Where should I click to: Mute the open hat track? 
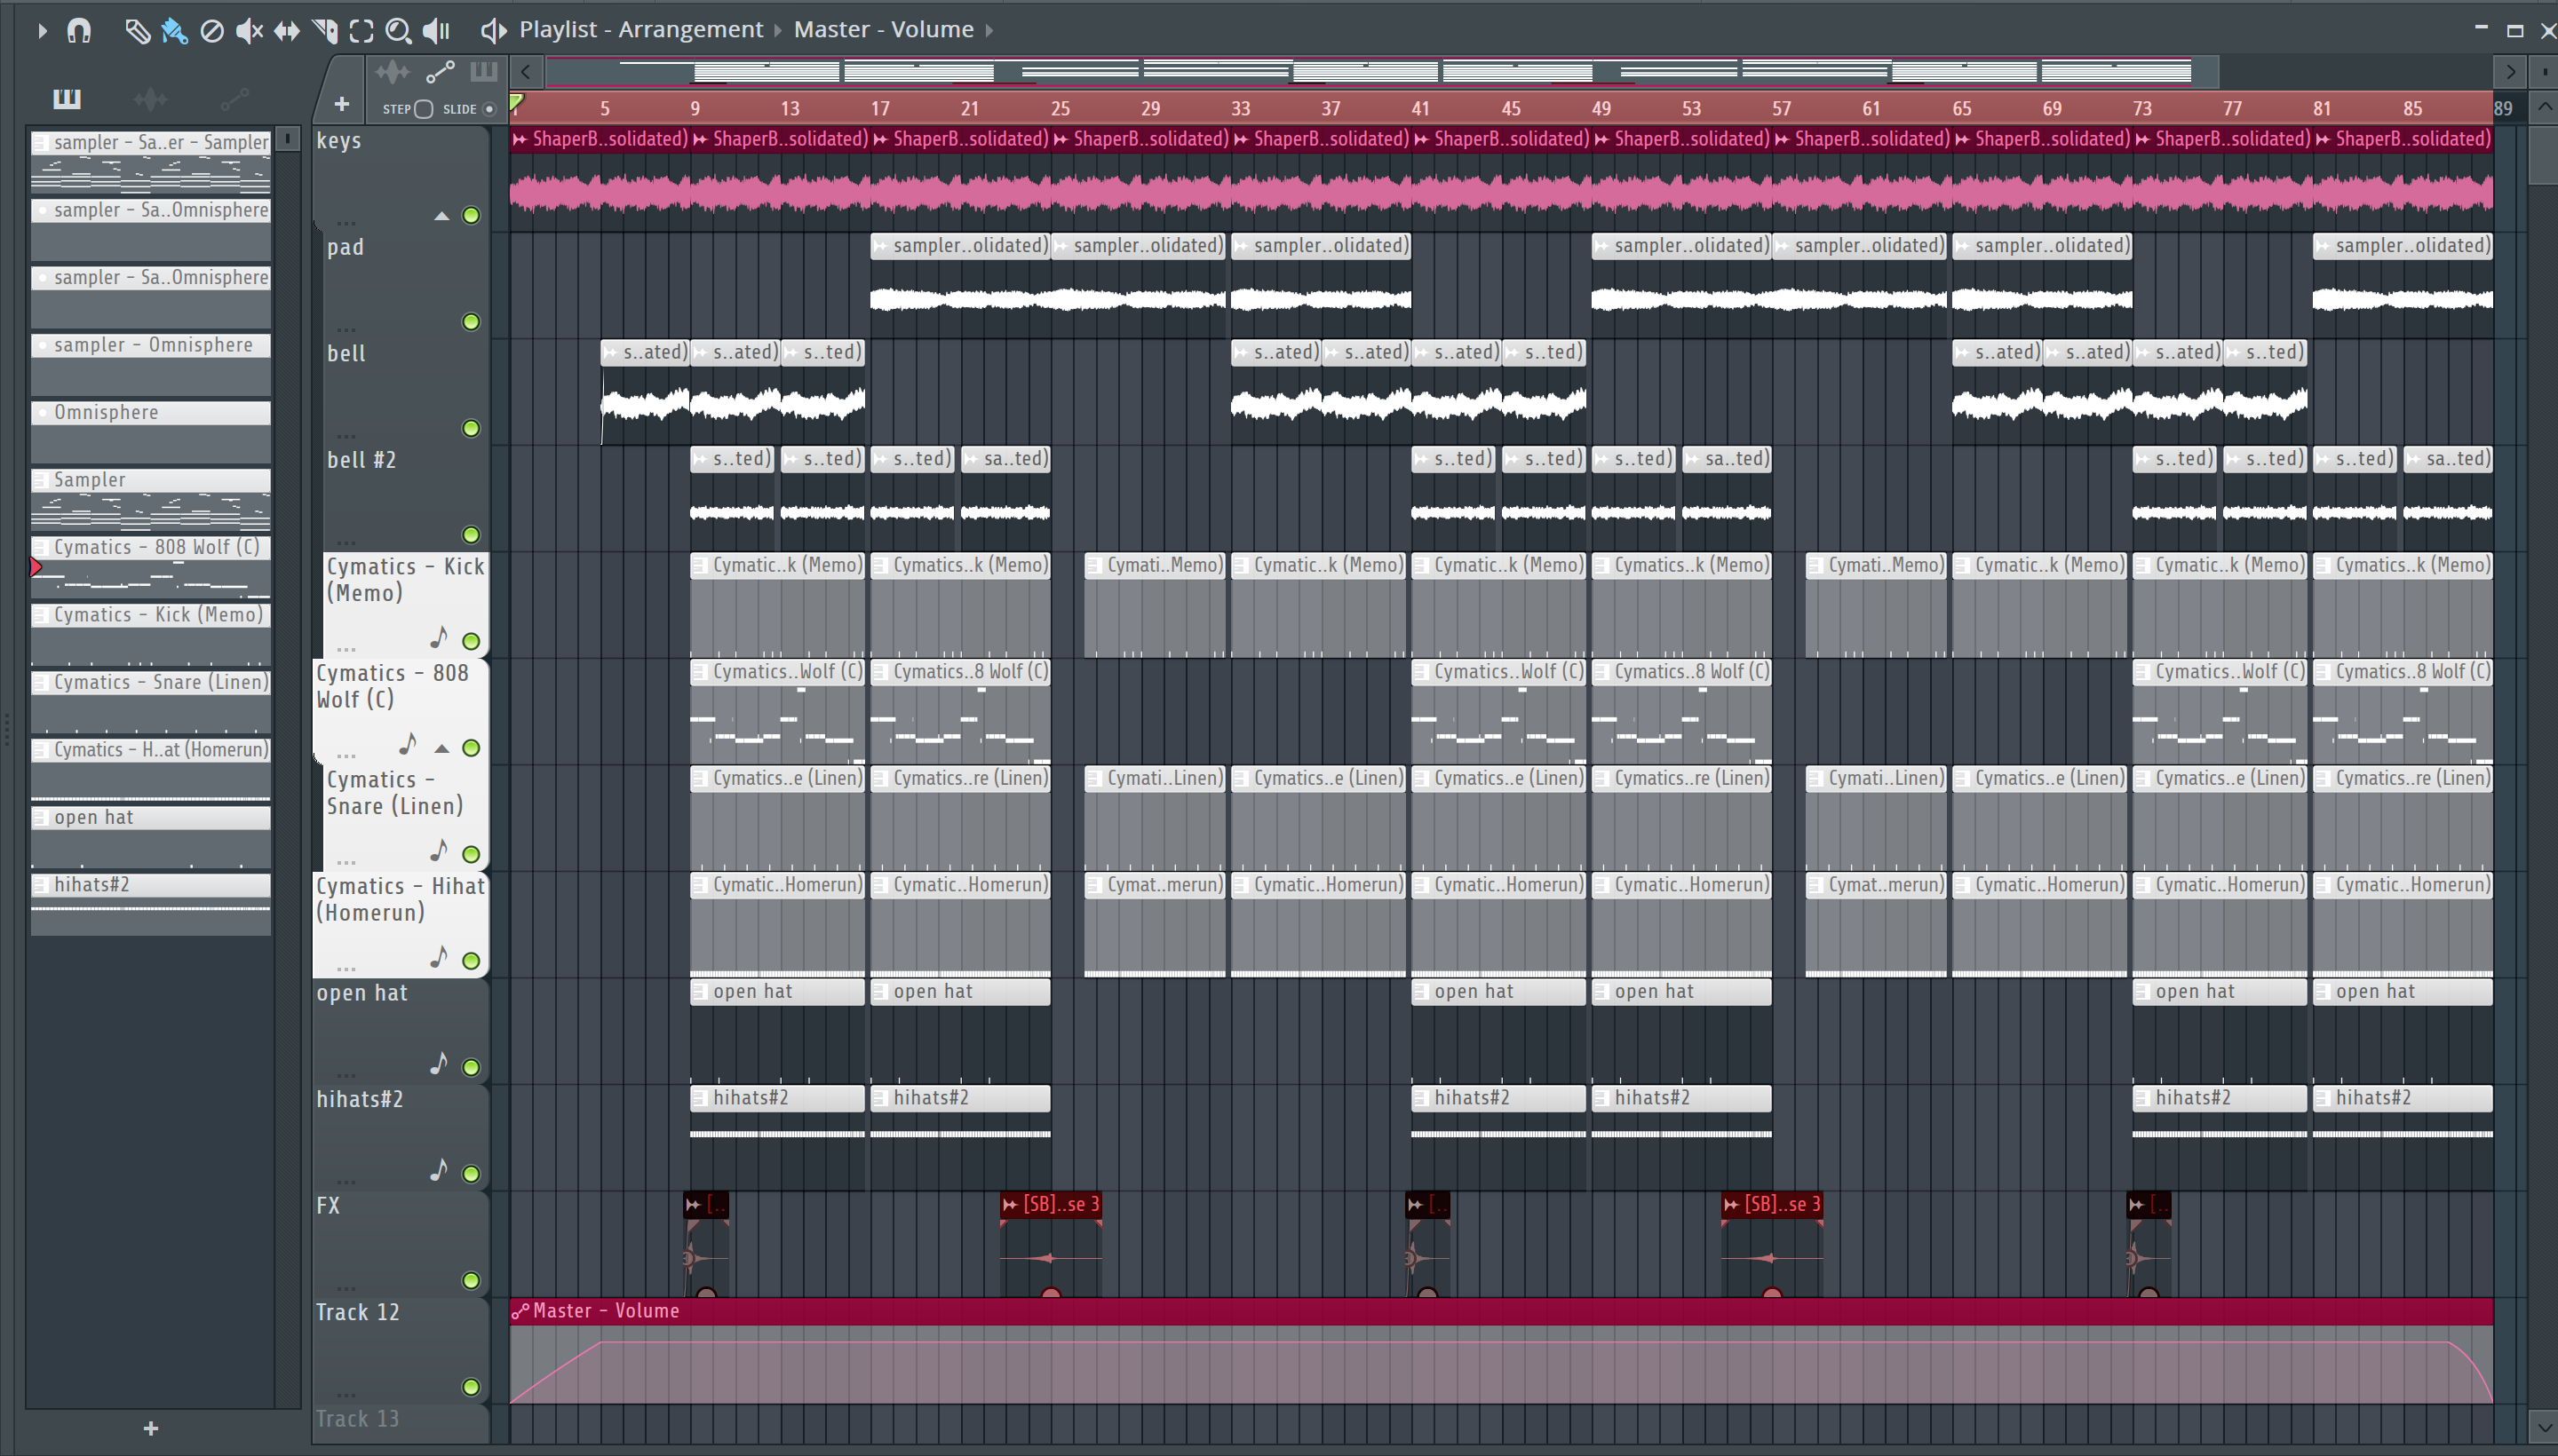point(471,1067)
